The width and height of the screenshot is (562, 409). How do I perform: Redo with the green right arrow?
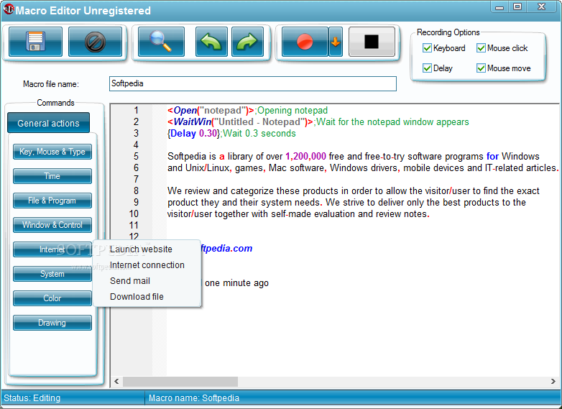(x=247, y=42)
